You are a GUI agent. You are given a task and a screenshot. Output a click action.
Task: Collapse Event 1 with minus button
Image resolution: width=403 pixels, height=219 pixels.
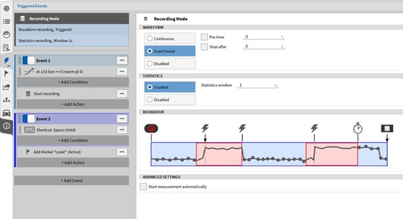(x=122, y=61)
